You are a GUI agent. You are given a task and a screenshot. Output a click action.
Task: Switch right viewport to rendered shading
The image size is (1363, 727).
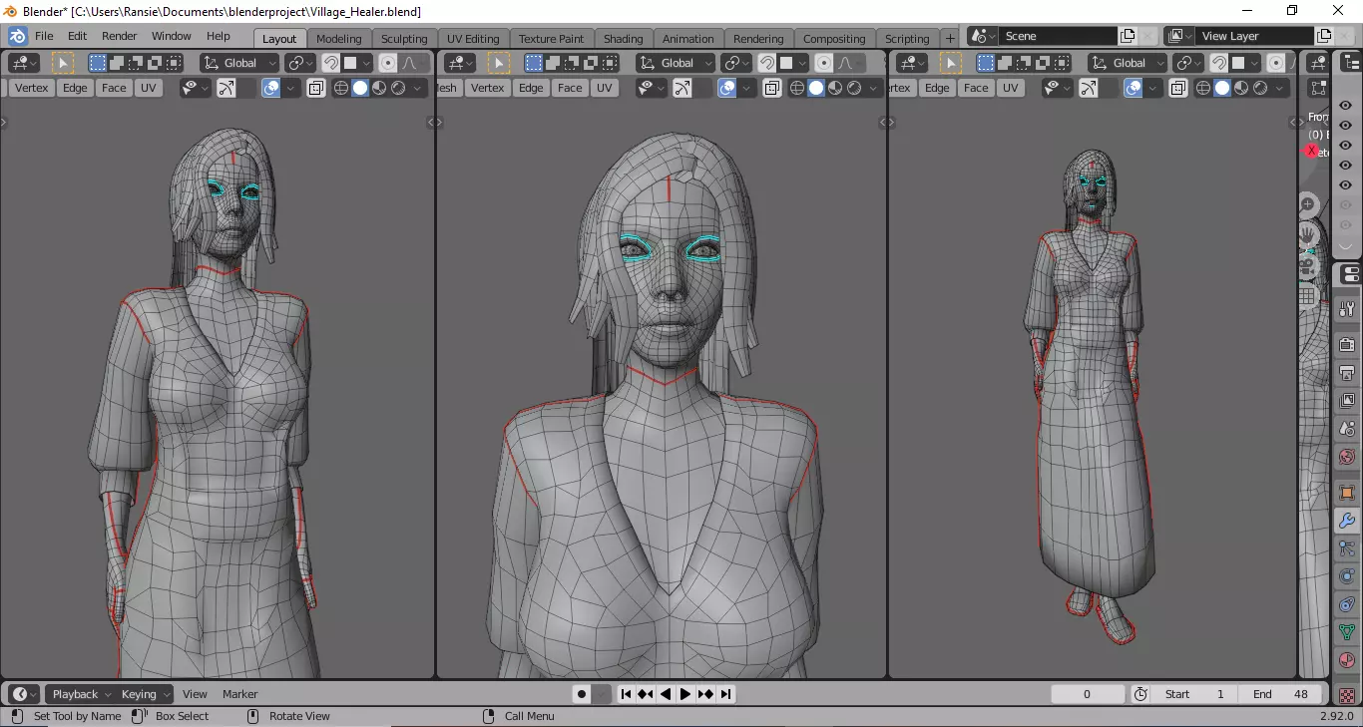coord(1260,88)
